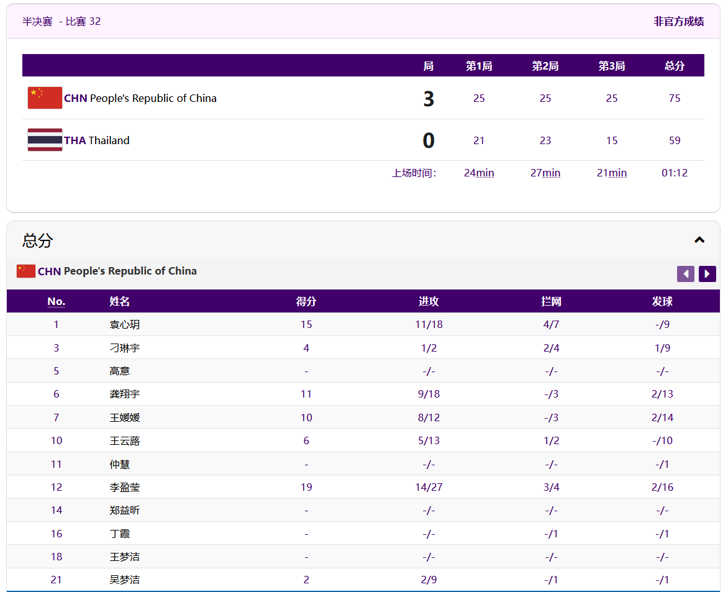723x592 pixels.
Task: Show previous team with left arrow
Action: (x=685, y=274)
